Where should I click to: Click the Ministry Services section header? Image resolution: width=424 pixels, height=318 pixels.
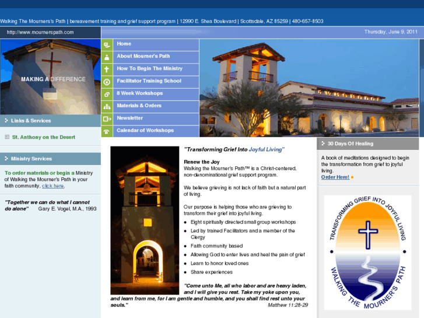click(x=50, y=159)
